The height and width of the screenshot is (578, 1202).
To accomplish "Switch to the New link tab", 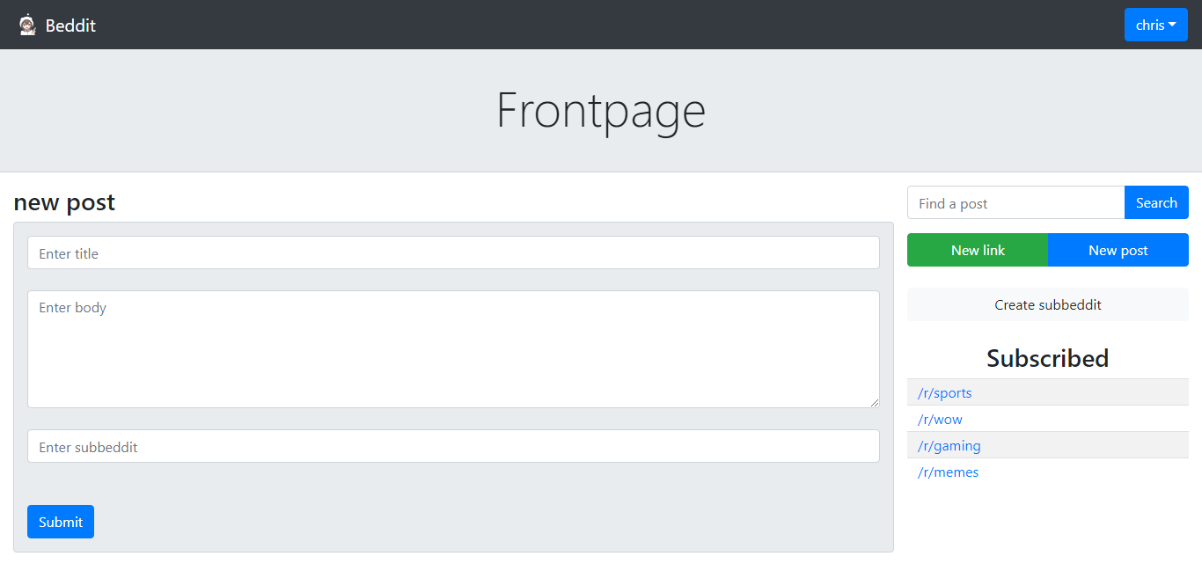I will coord(978,250).
